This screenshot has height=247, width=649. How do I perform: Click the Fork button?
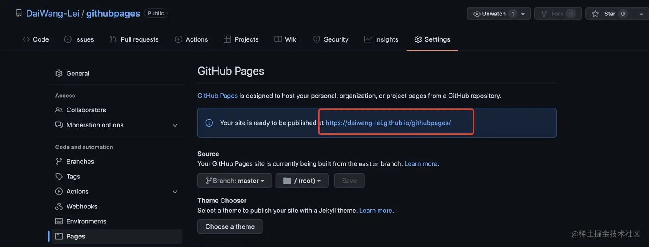[x=558, y=14]
